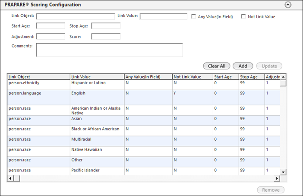Select the Asian race row
Screen dimensions: 303x196
click(144, 120)
